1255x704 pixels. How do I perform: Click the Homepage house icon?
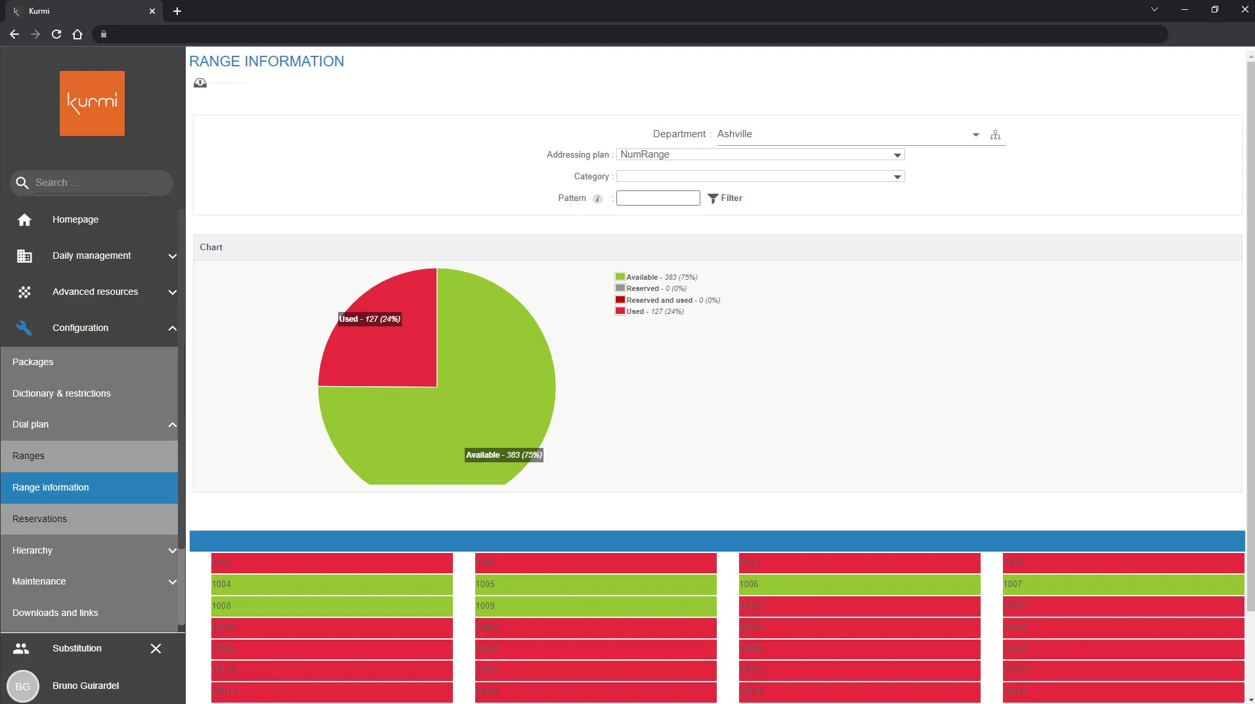coord(24,220)
